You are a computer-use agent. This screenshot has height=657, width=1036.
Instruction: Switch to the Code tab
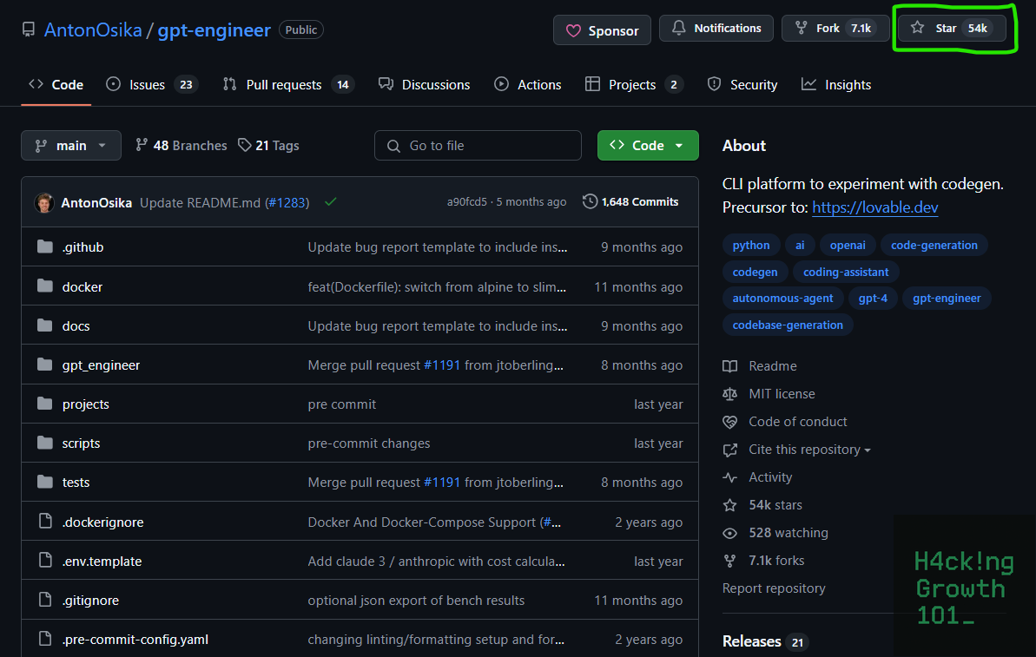(x=56, y=84)
